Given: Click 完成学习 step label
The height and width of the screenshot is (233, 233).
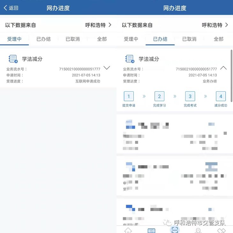Looking at the screenshot, I should pyautogui.click(x=159, y=106).
